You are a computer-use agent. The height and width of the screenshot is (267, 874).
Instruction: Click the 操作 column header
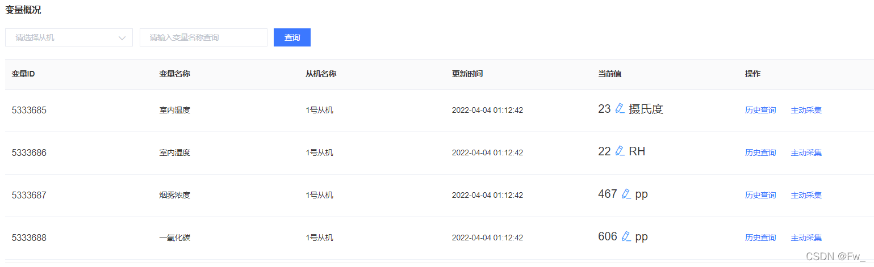coord(752,74)
